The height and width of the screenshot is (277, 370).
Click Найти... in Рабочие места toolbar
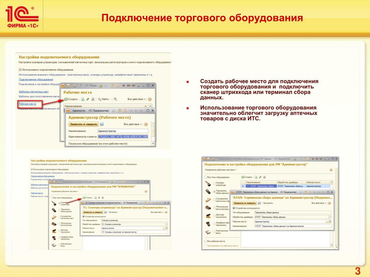pos(104,99)
